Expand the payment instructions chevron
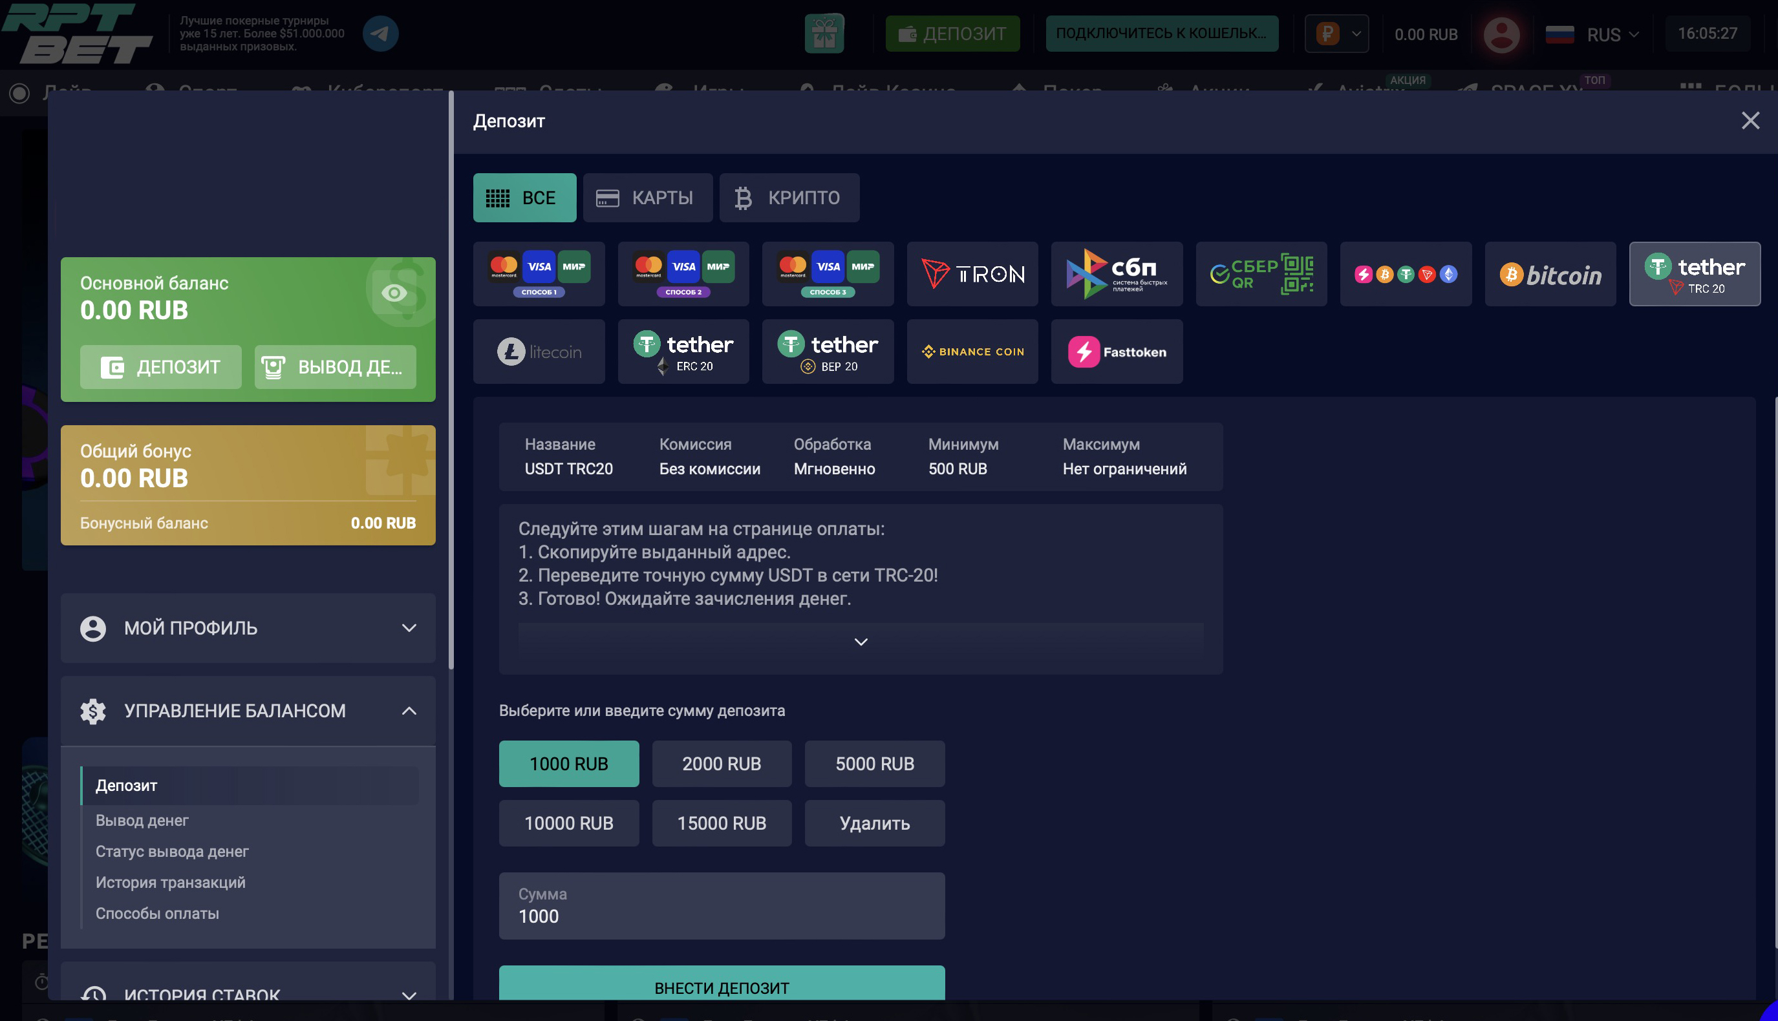Screen dimensions: 1778x1021 (860, 642)
